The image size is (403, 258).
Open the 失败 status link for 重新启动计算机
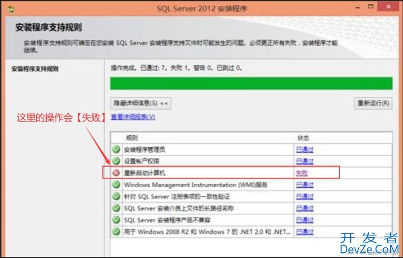click(302, 173)
